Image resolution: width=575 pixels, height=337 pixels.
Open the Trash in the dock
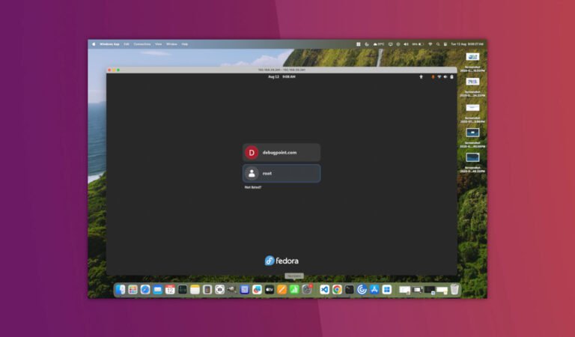pyautogui.click(x=454, y=289)
